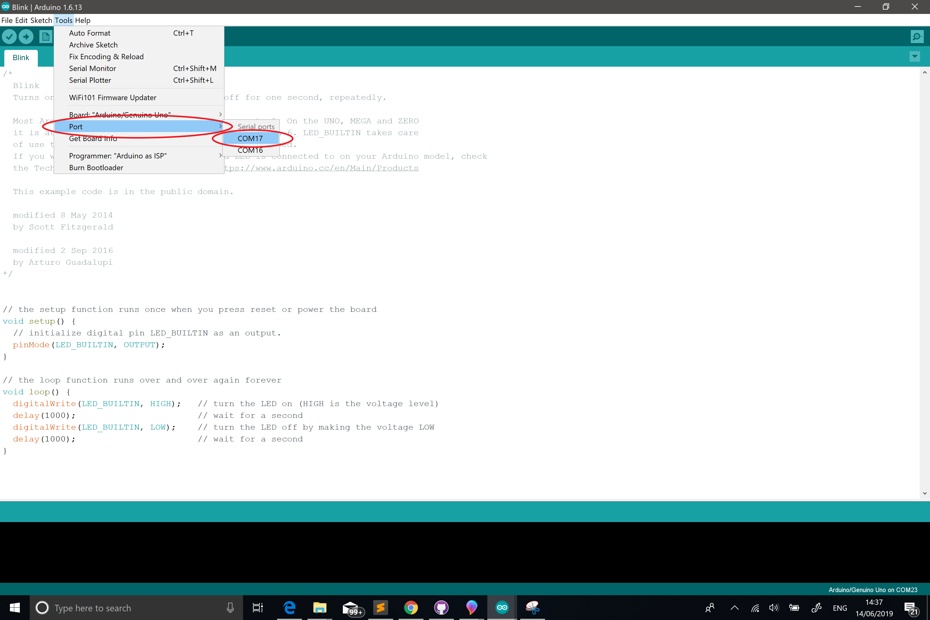This screenshot has height=620, width=930.
Task: Open File Explorer taskbar icon
Action: tap(320, 607)
